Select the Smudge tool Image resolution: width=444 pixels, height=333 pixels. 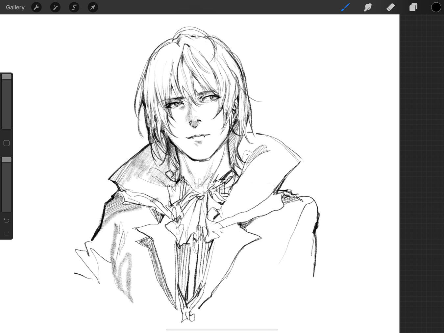click(368, 7)
